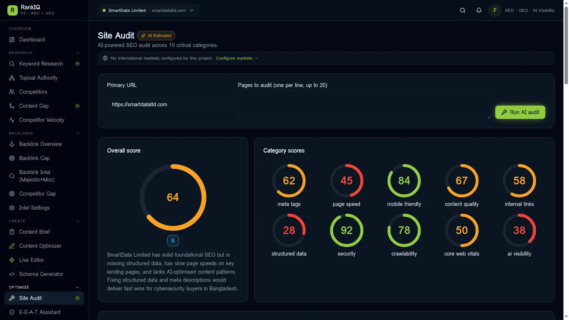Click the 'Site Audit' page title

(x=116, y=36)
